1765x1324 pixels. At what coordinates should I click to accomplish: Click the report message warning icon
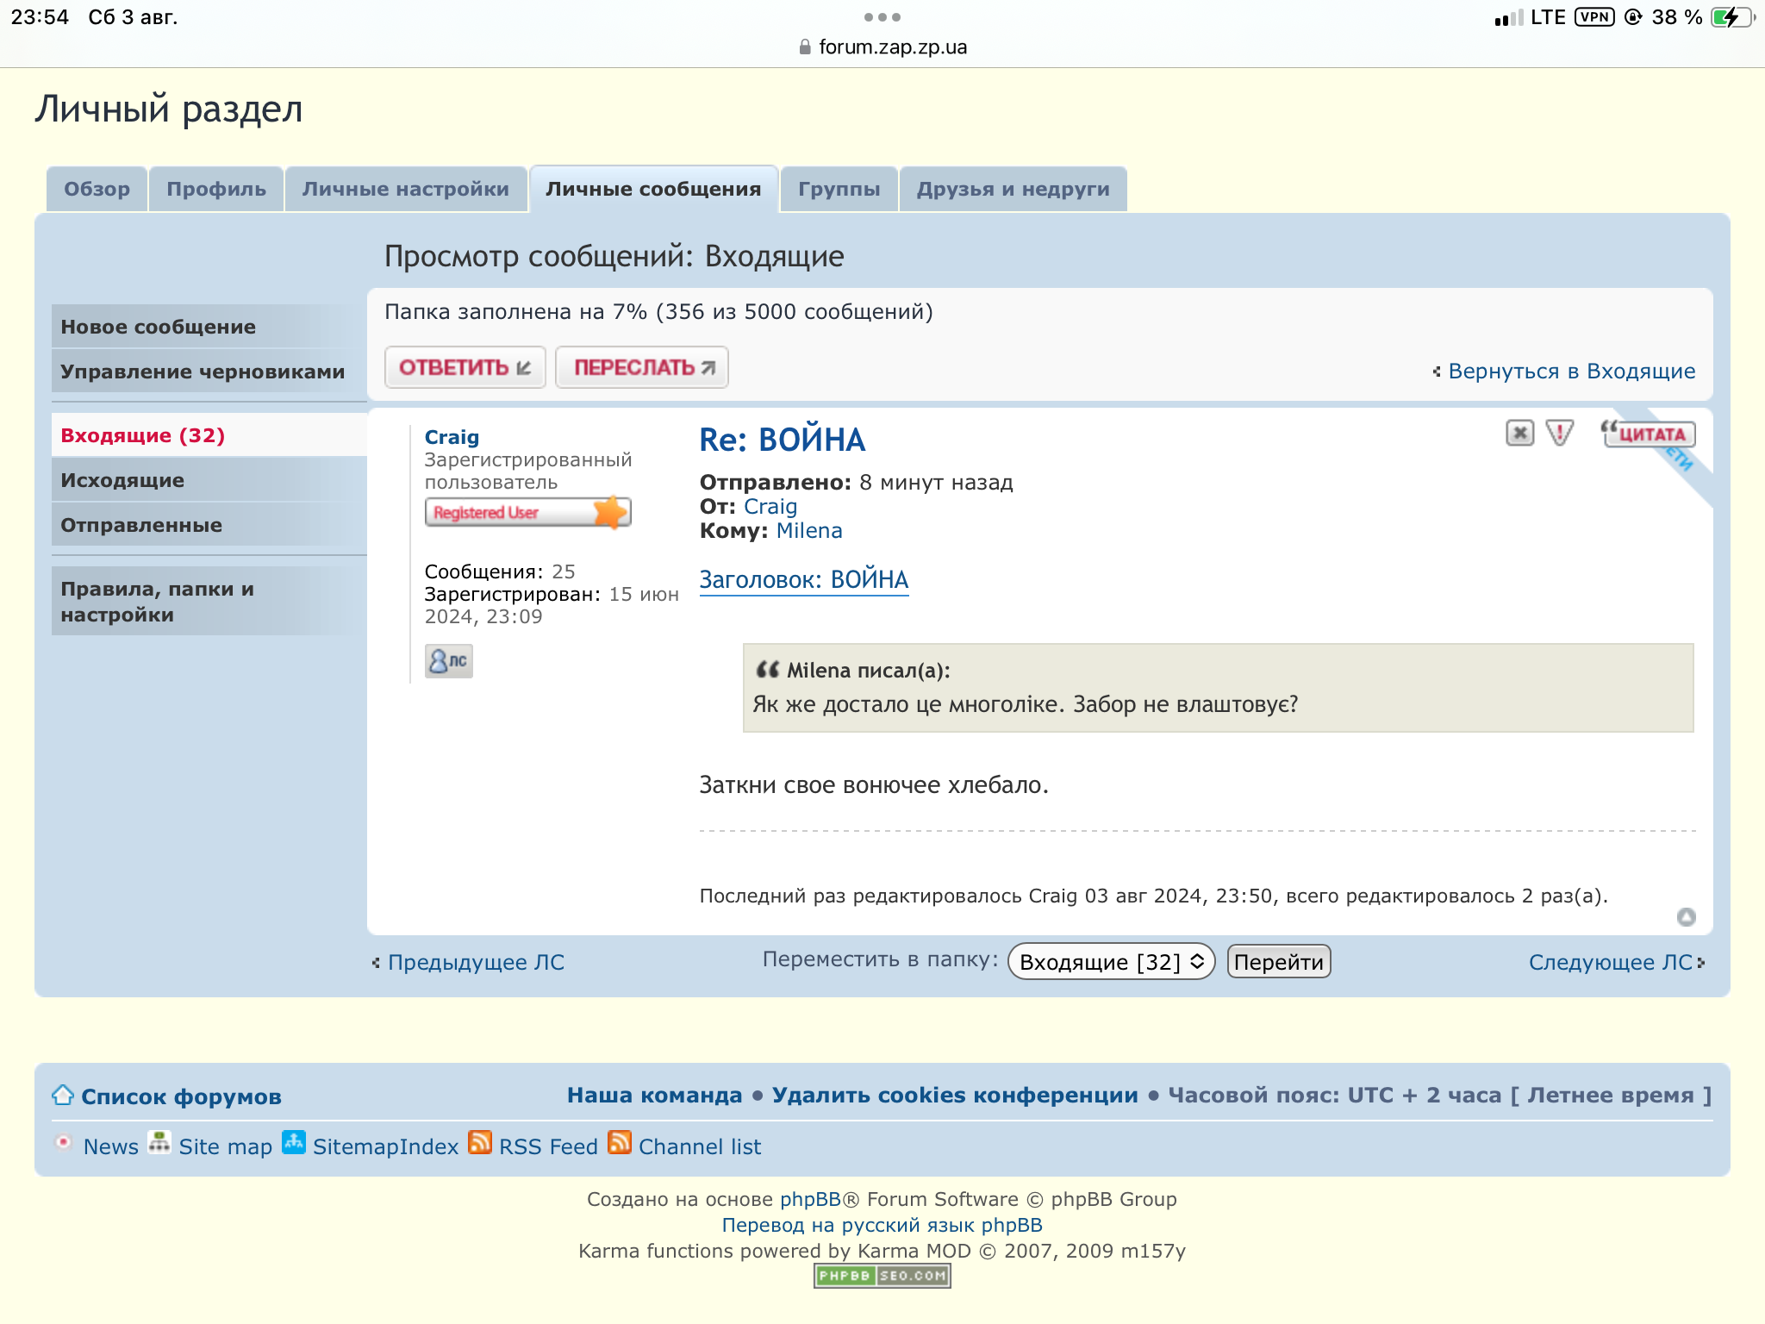pyautogui.click(x=1559, y=433)
